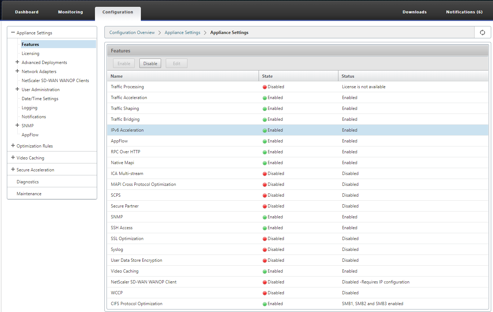View Notifications (6)
493x312 pixels.
tap(464, 12)
